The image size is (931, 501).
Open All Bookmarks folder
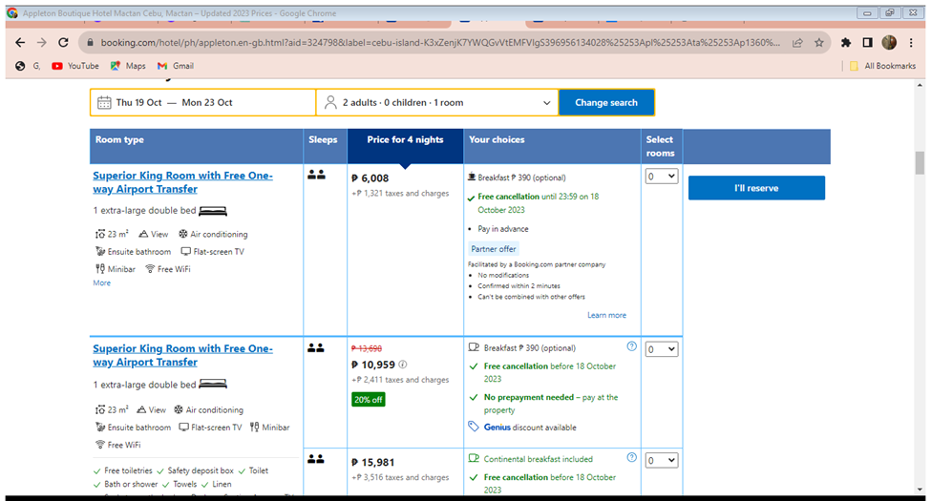[883, 66]
